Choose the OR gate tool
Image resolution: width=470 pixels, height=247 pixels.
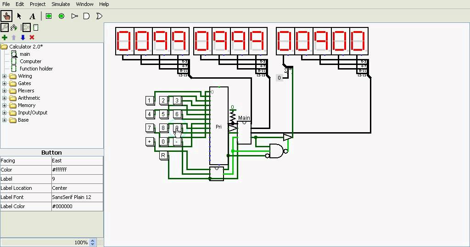[99, 16]
